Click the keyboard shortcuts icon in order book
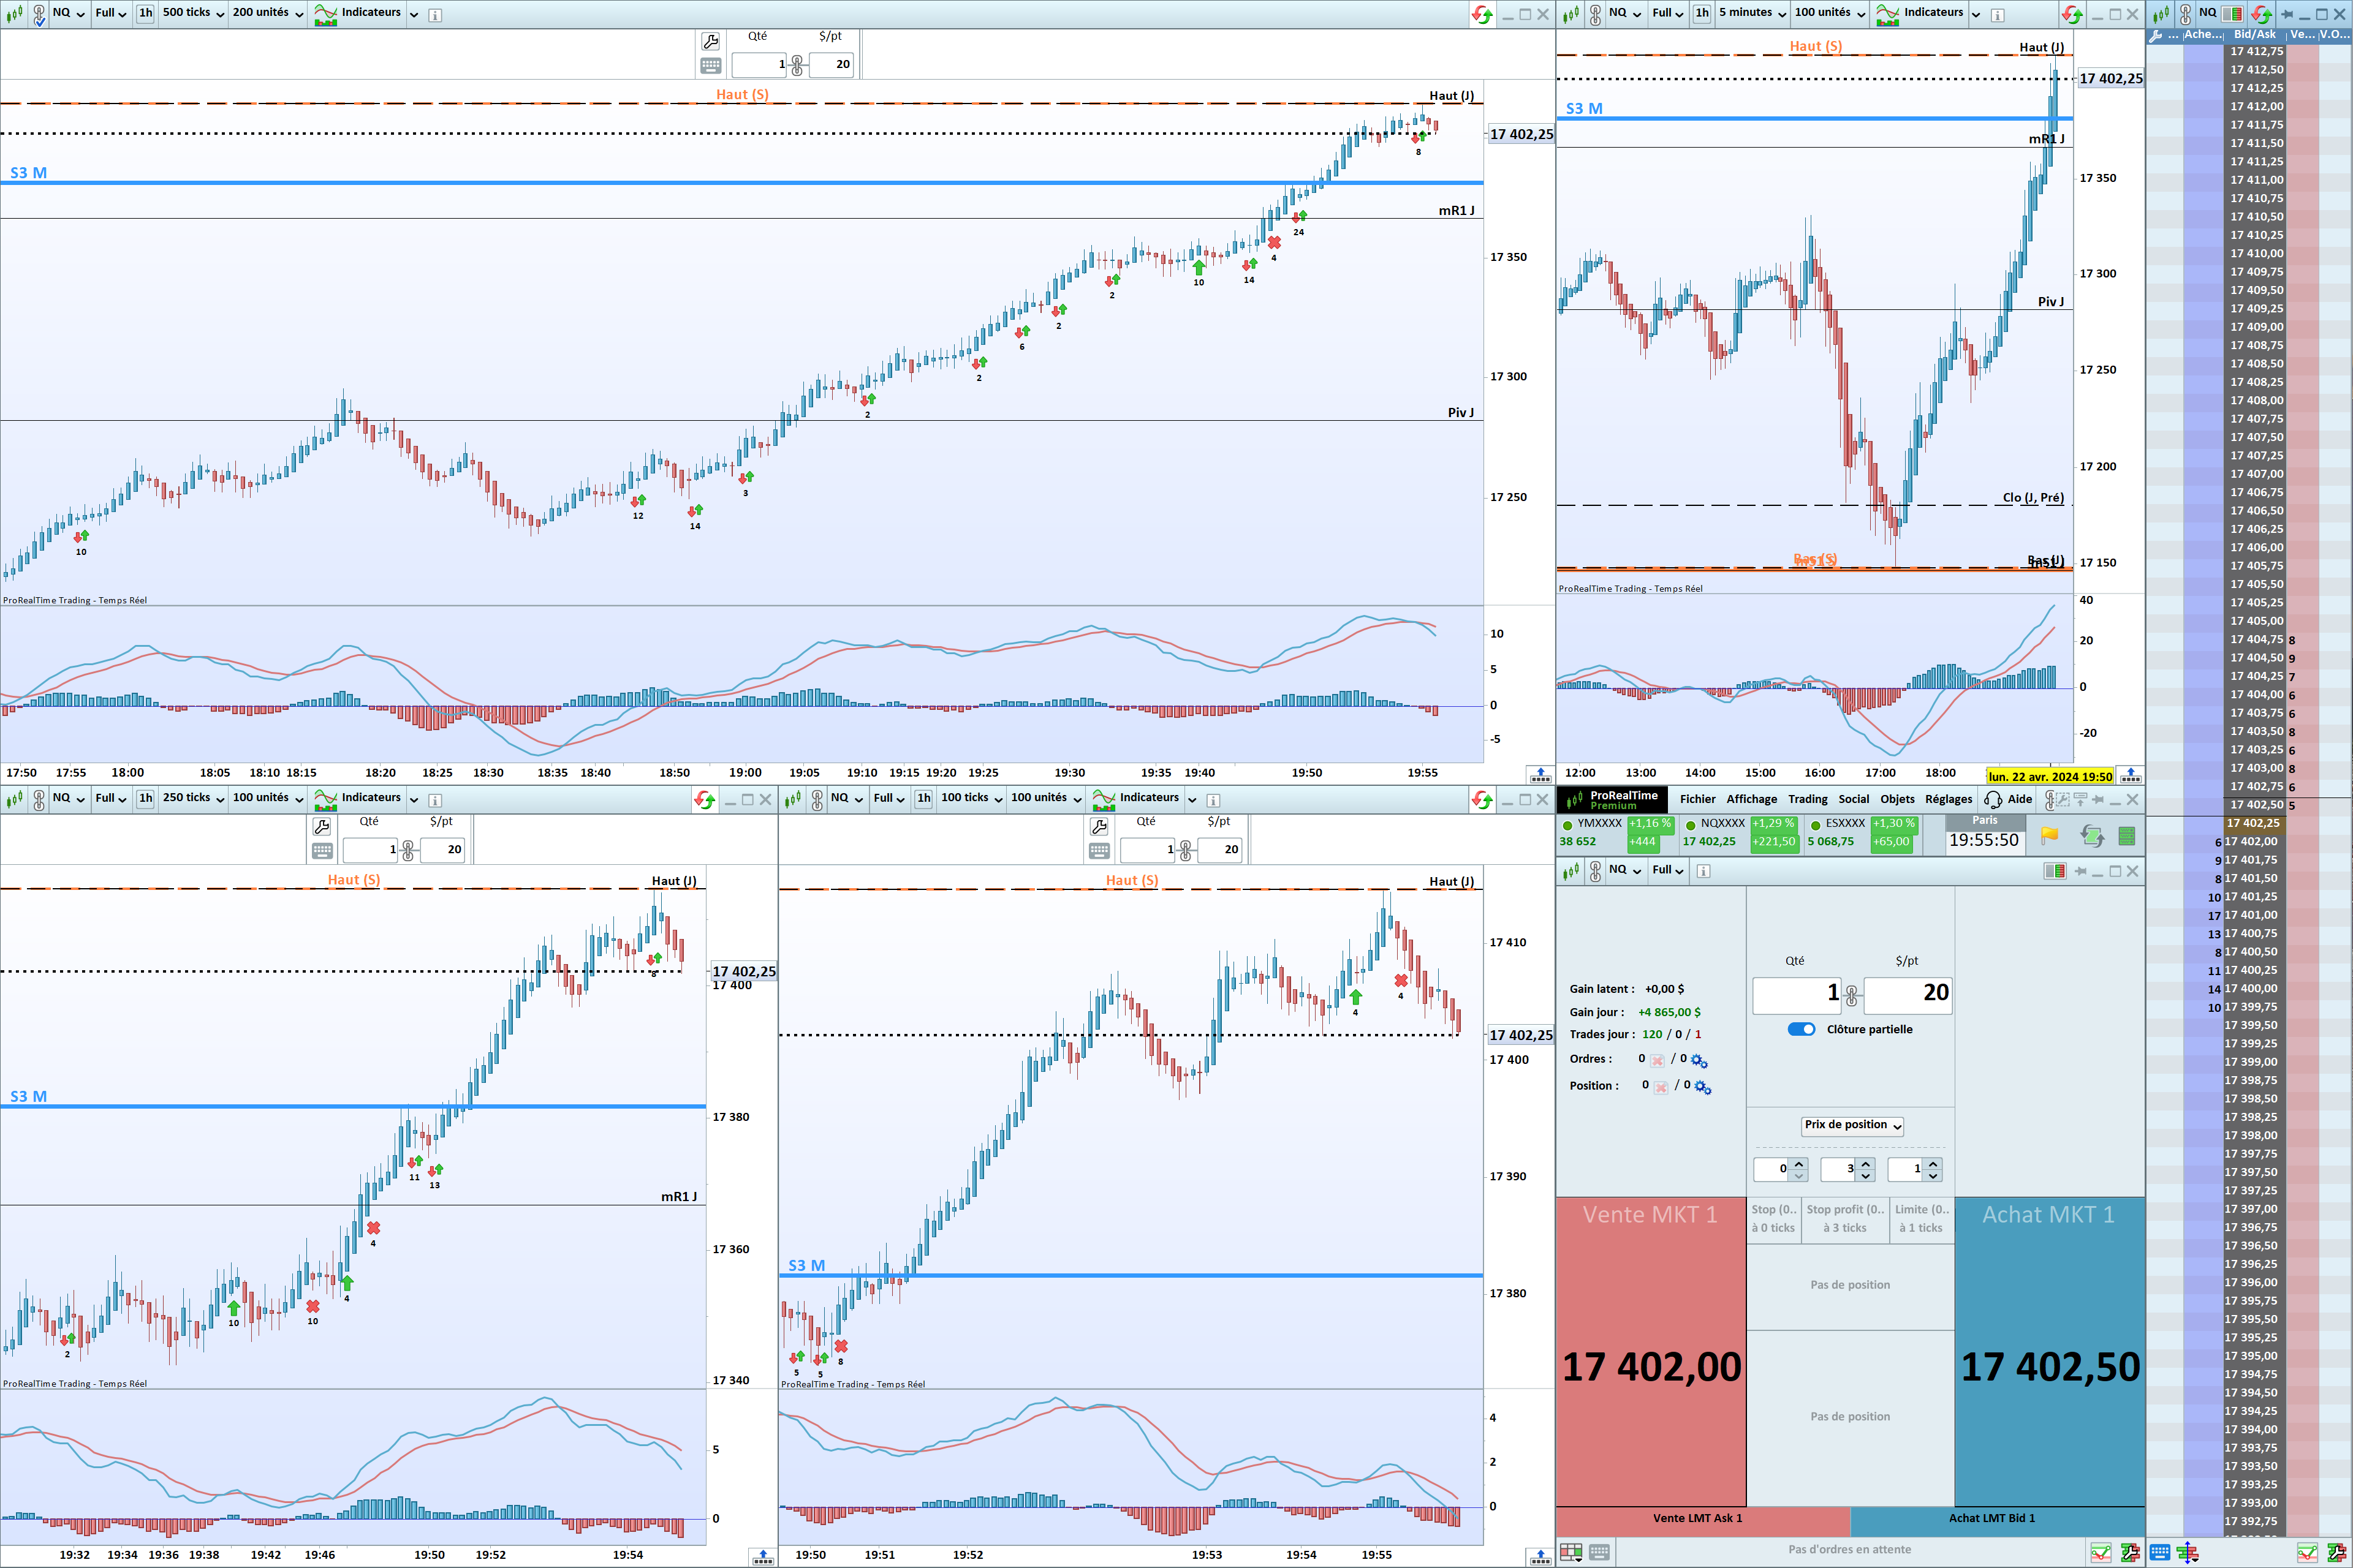Image resolution: width=2353 pixels, height=1568 pixels. click(x=2160, y=1552)
